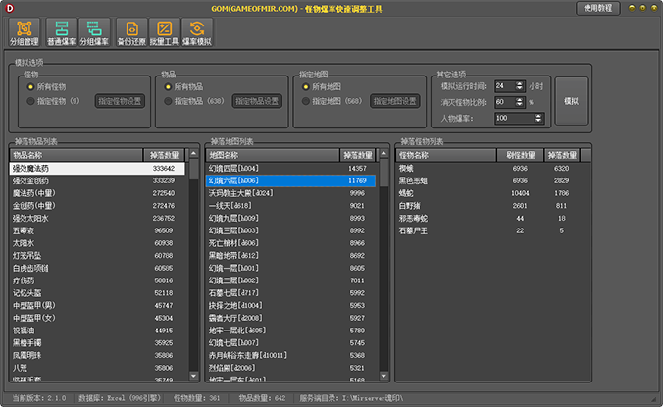This screenshot has width=663, height=407.
Task: Click the 指定怪物设置 button
Action: [x=120, y=100]
